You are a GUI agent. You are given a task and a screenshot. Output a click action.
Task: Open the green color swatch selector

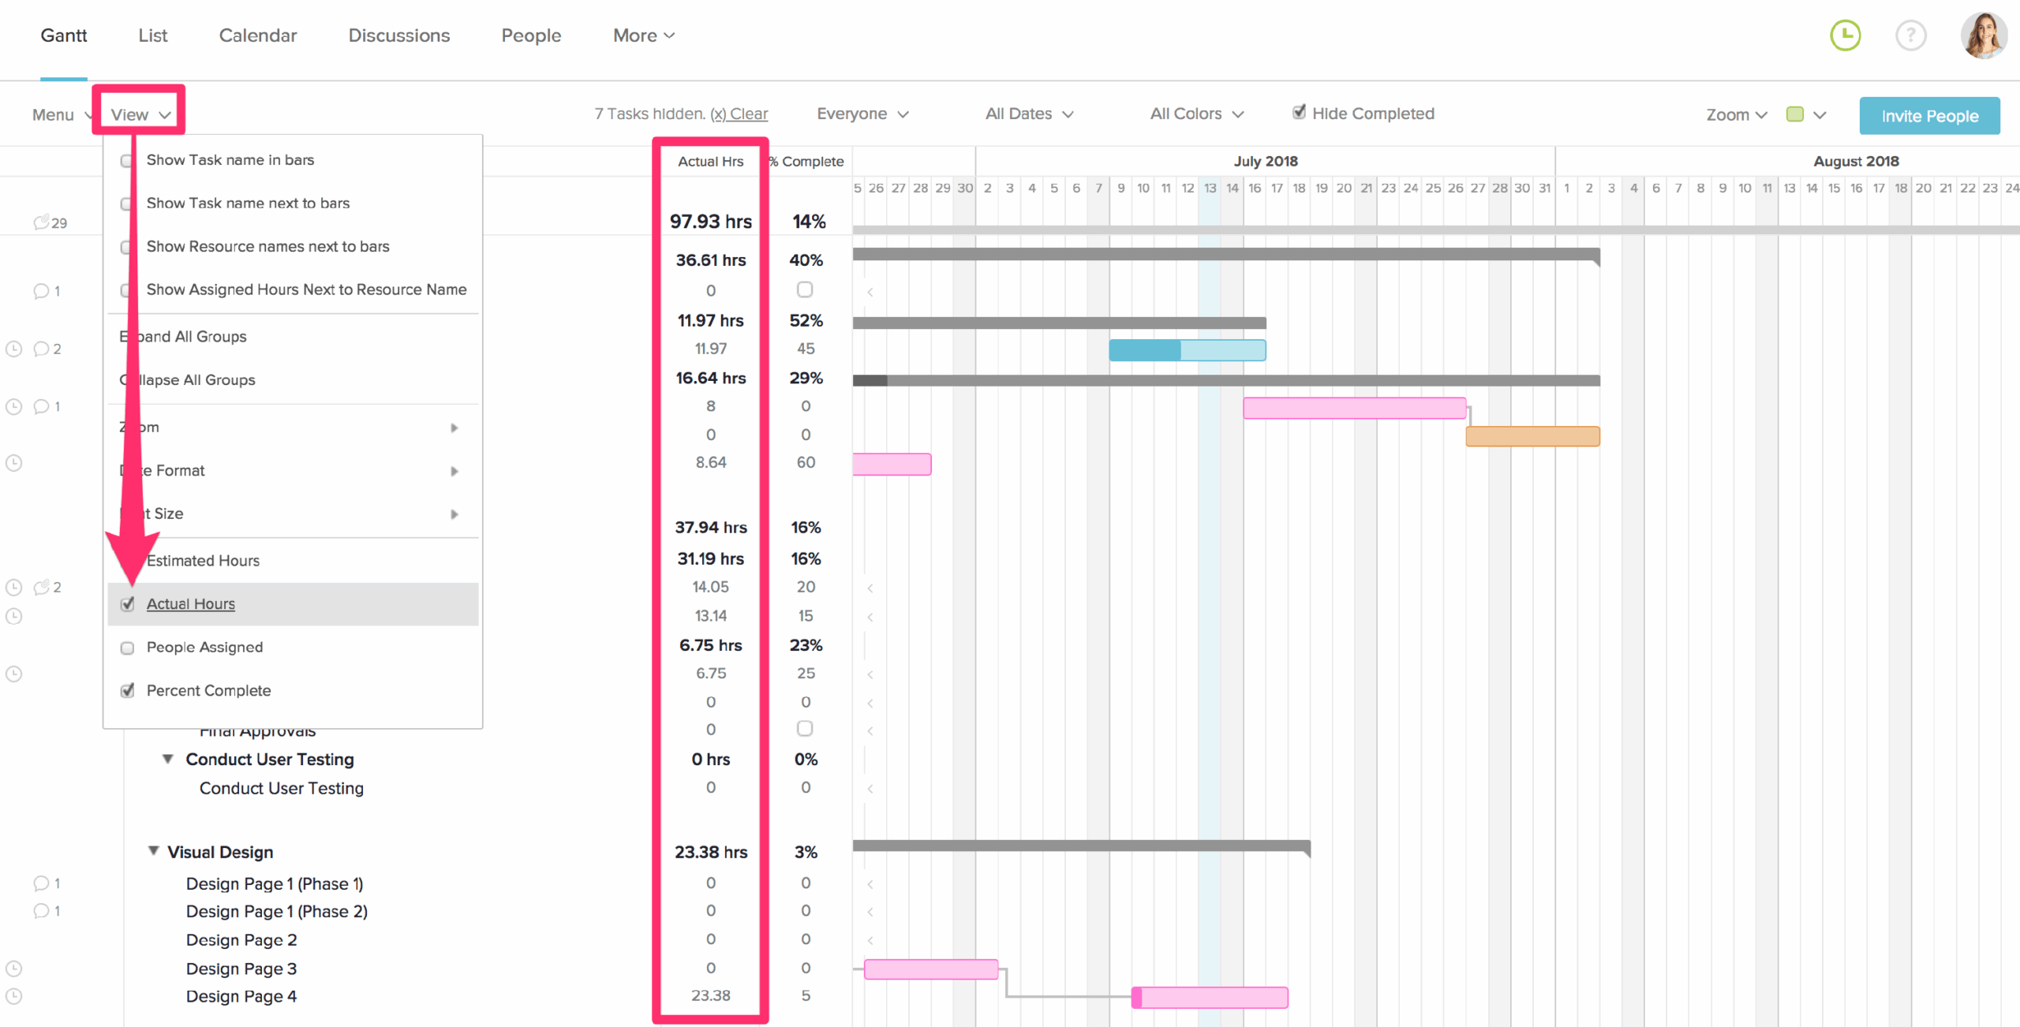tap(1797, 114)
